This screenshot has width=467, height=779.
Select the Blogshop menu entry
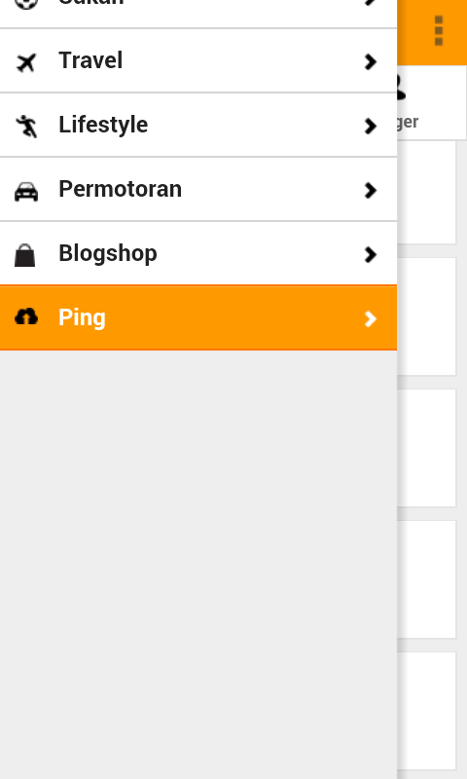click(x=198, y=253)
